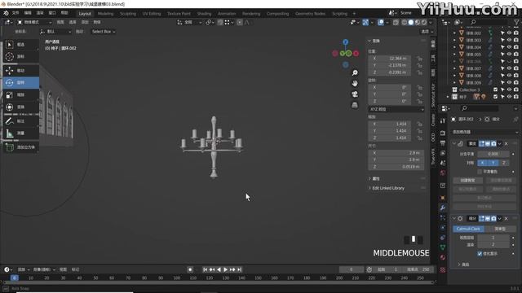The width and height of the screenshot is (522, 293).
Task: Toggle visibility eye for object .004 in outliner
Action: 509,47
